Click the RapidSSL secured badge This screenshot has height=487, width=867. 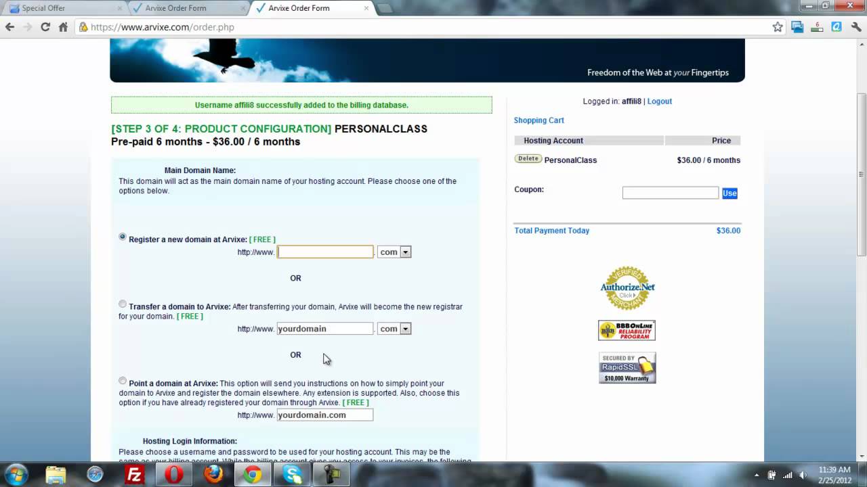tap(627, 367)
